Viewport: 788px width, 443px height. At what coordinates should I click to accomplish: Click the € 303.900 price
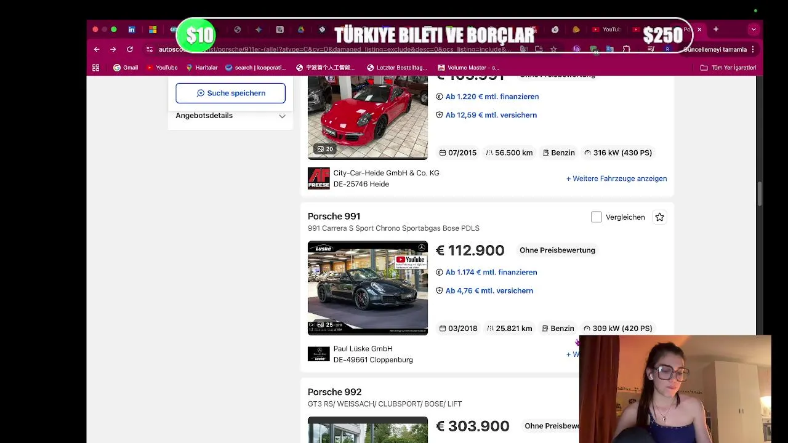472,426
